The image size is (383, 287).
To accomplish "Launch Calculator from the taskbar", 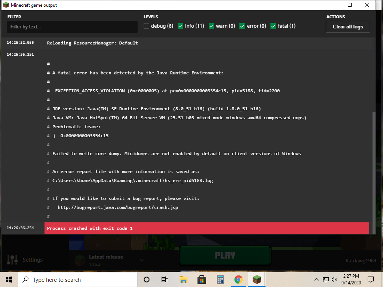I will (220, 280).
